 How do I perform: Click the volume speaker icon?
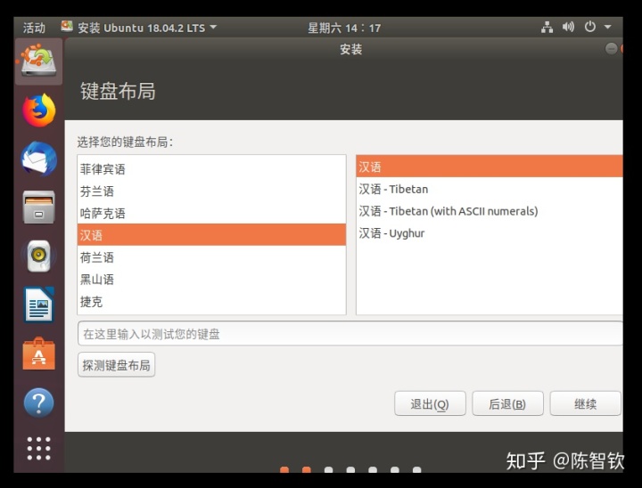[568, 28]
